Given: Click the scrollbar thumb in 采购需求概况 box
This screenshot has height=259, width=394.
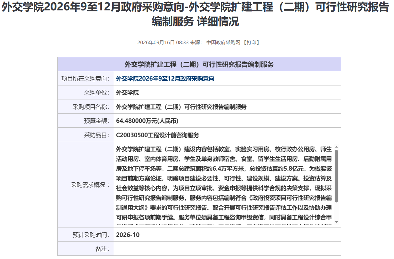Looking at the screenshot, I should coord(336,176).
